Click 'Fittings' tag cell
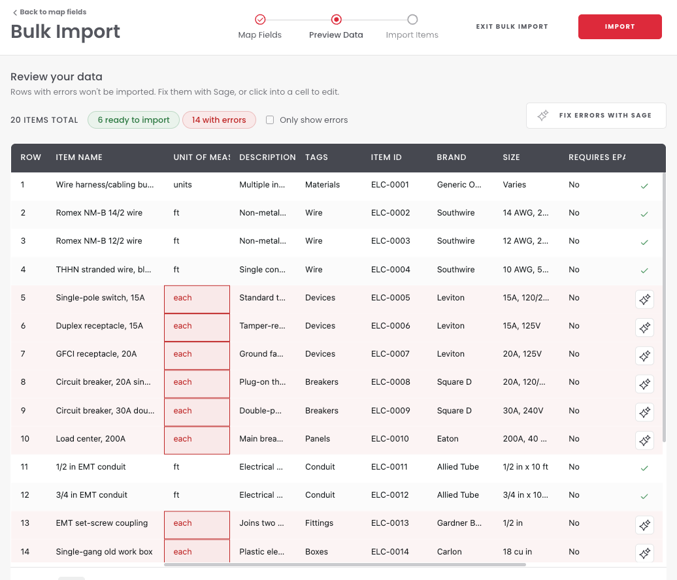 (319, 523)
